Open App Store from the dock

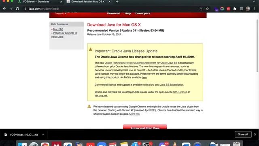tap(136, 144)
